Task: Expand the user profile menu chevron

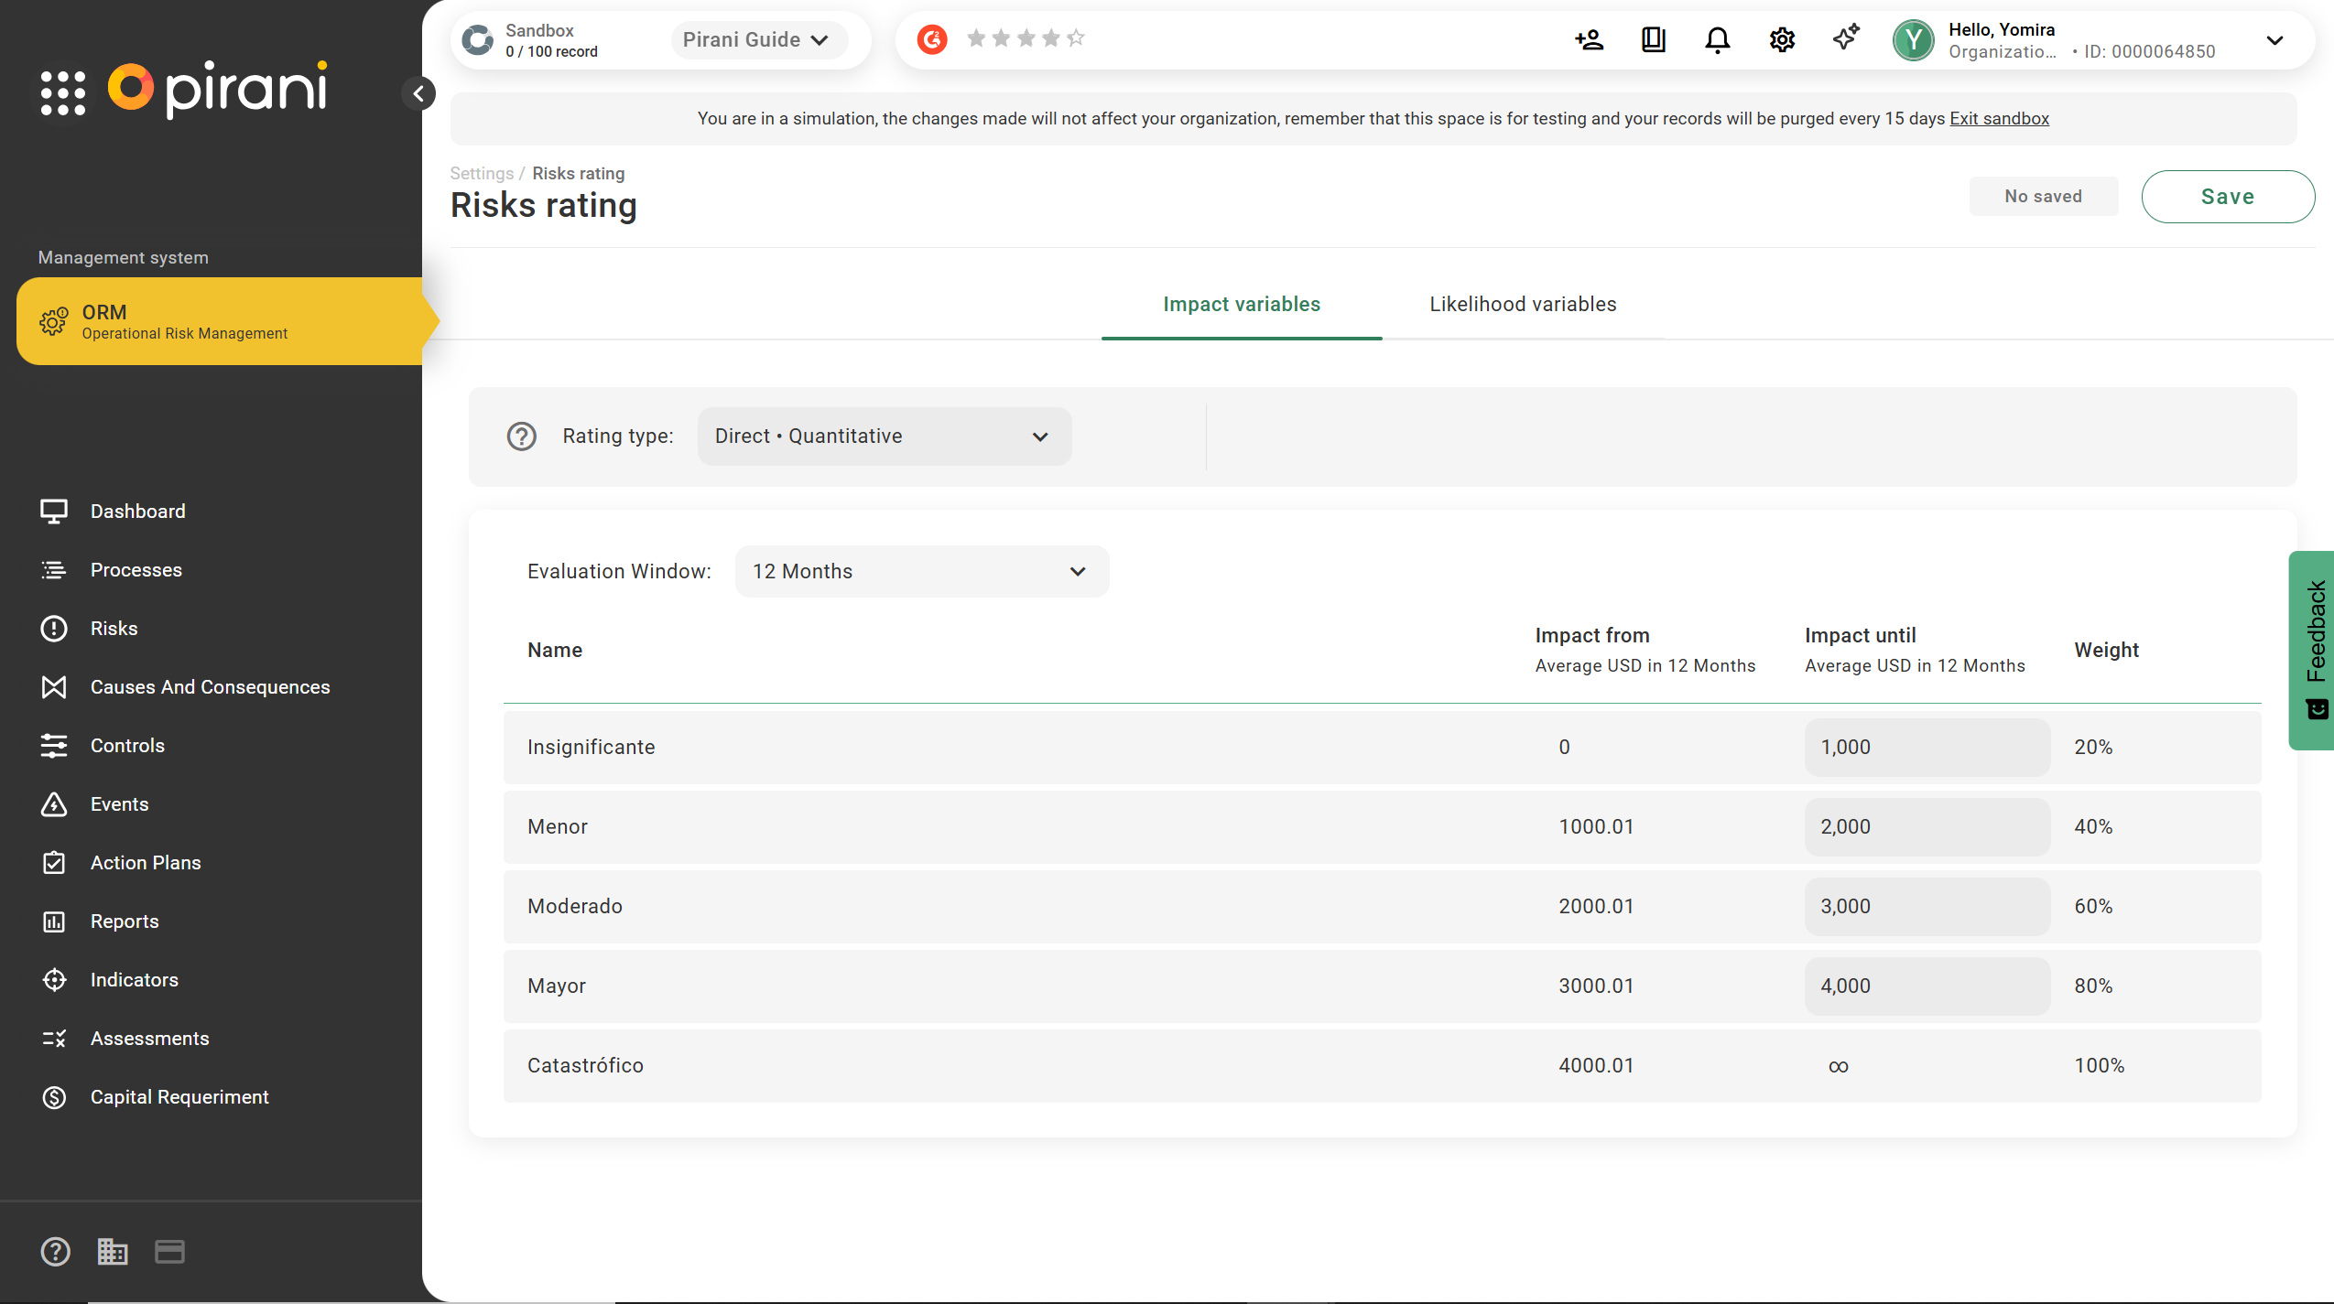Action: 2274,40
